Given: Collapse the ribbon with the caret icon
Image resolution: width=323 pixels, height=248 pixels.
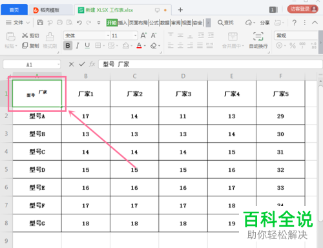Looking at the screenshot, I should coord(315,23).
